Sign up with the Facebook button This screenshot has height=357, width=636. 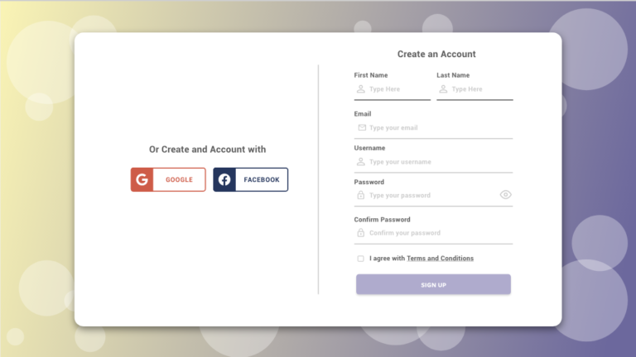[x=251, y=179]
